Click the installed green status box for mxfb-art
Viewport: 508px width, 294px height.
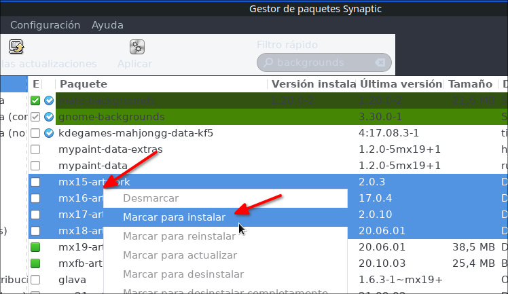[35, 263]
